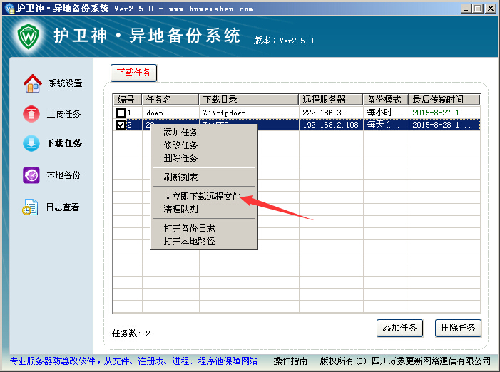The image size is (500, 372).
Task: Select 刷新列表 from the context menu
Action: [x=180, y=177]
